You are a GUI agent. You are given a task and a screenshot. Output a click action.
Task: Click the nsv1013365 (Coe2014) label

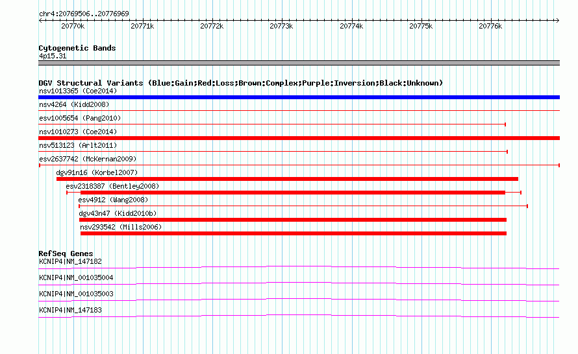[78, 91]
